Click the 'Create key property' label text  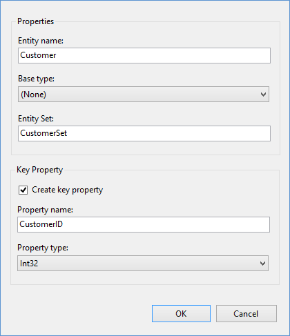click(x=67, y=190)
